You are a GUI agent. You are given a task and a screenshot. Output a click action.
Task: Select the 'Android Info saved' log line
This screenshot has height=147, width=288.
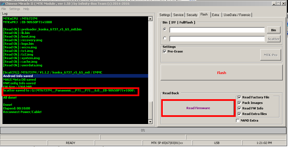point(76,76)
